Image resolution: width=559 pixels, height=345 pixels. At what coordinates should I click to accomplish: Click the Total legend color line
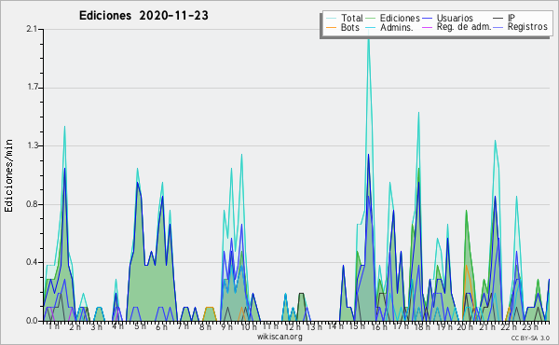coord(331,19)
